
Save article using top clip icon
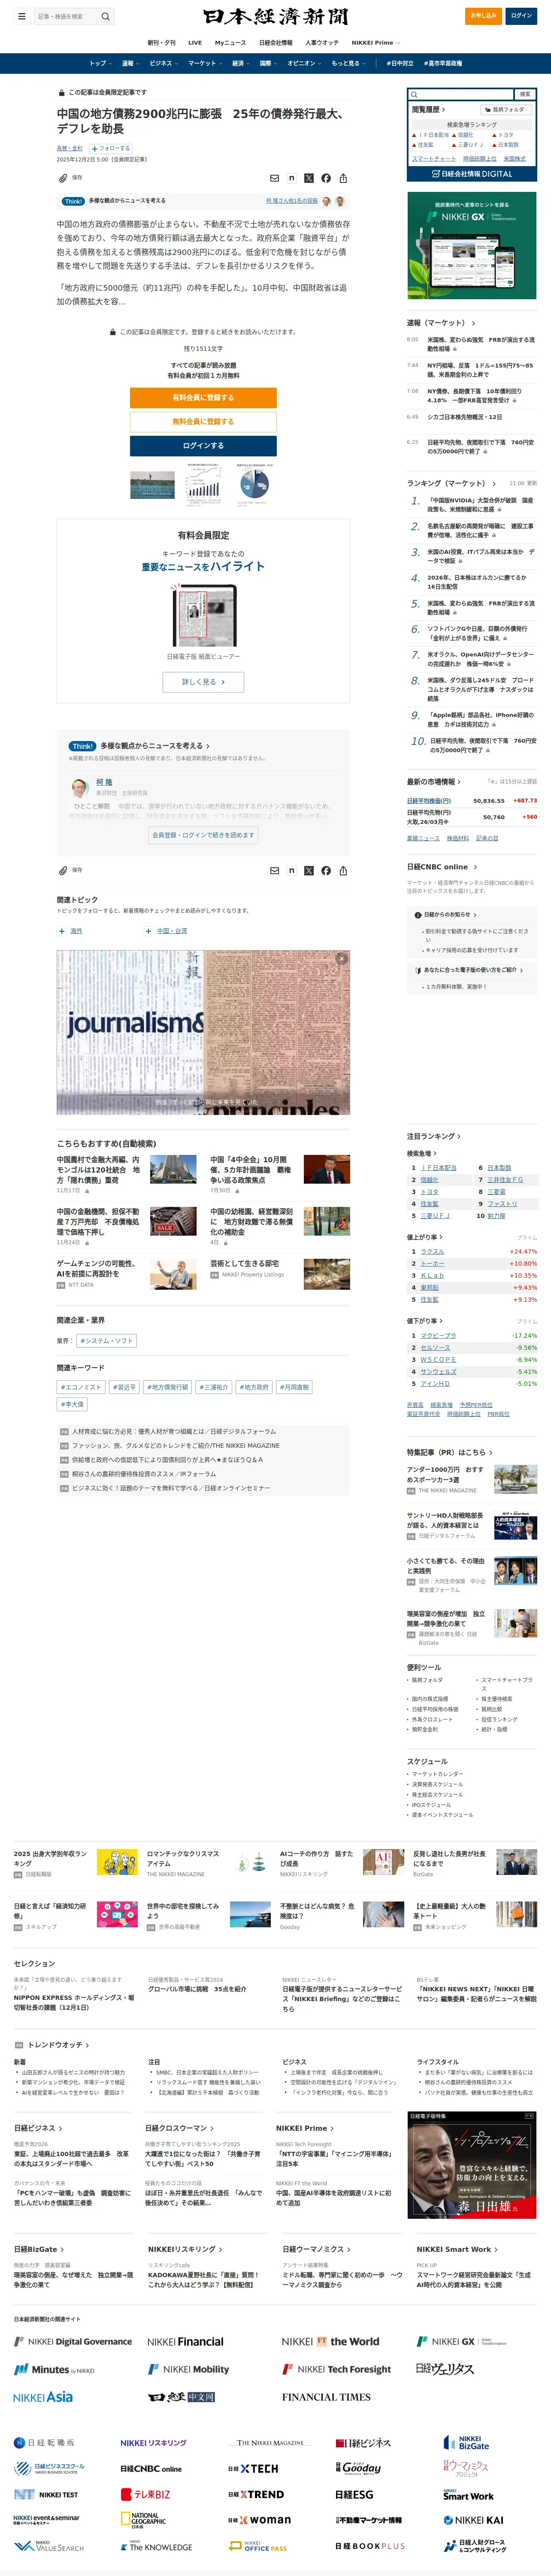click(x=63, y=178)
